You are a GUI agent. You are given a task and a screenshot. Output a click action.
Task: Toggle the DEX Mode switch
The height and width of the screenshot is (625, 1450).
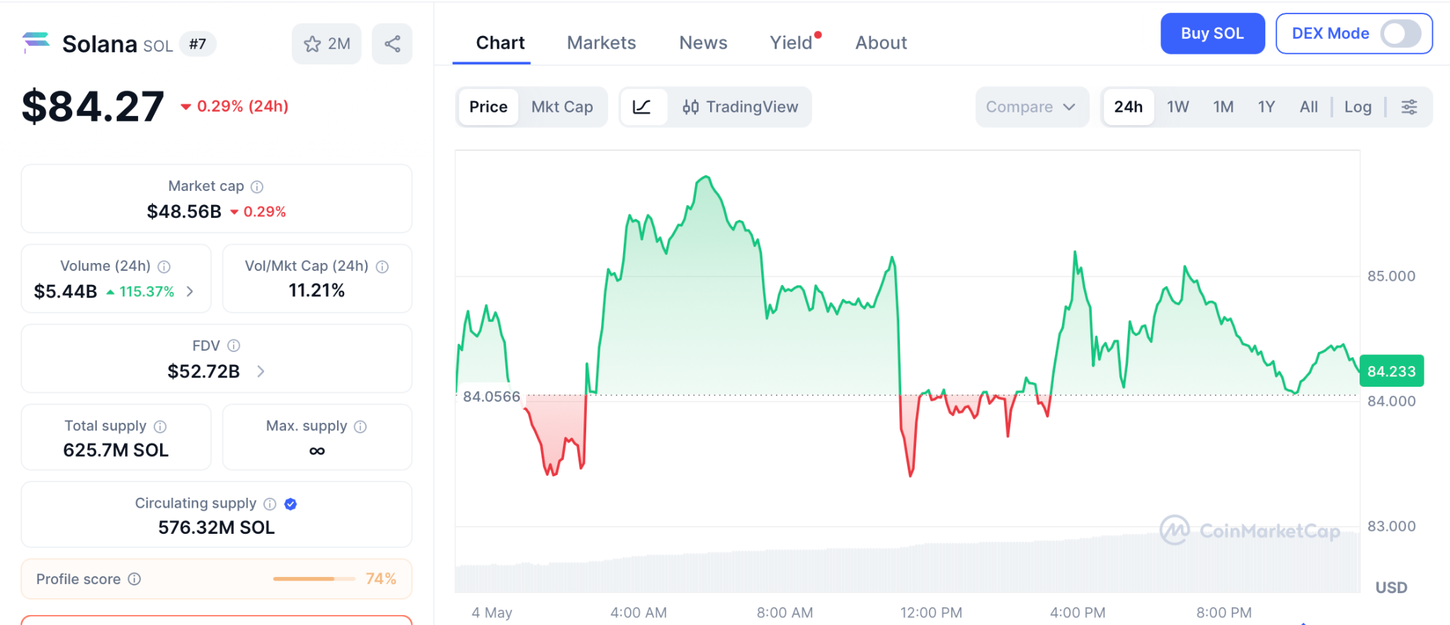pos(1400,33)
